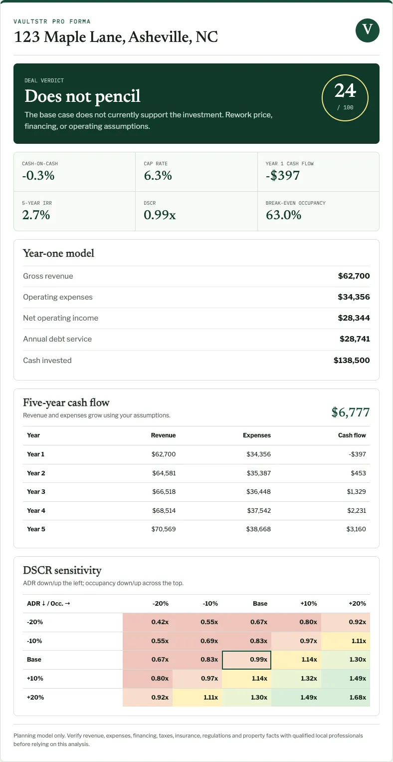Click 1.30x in the Base ADR row

pos(345,660)
